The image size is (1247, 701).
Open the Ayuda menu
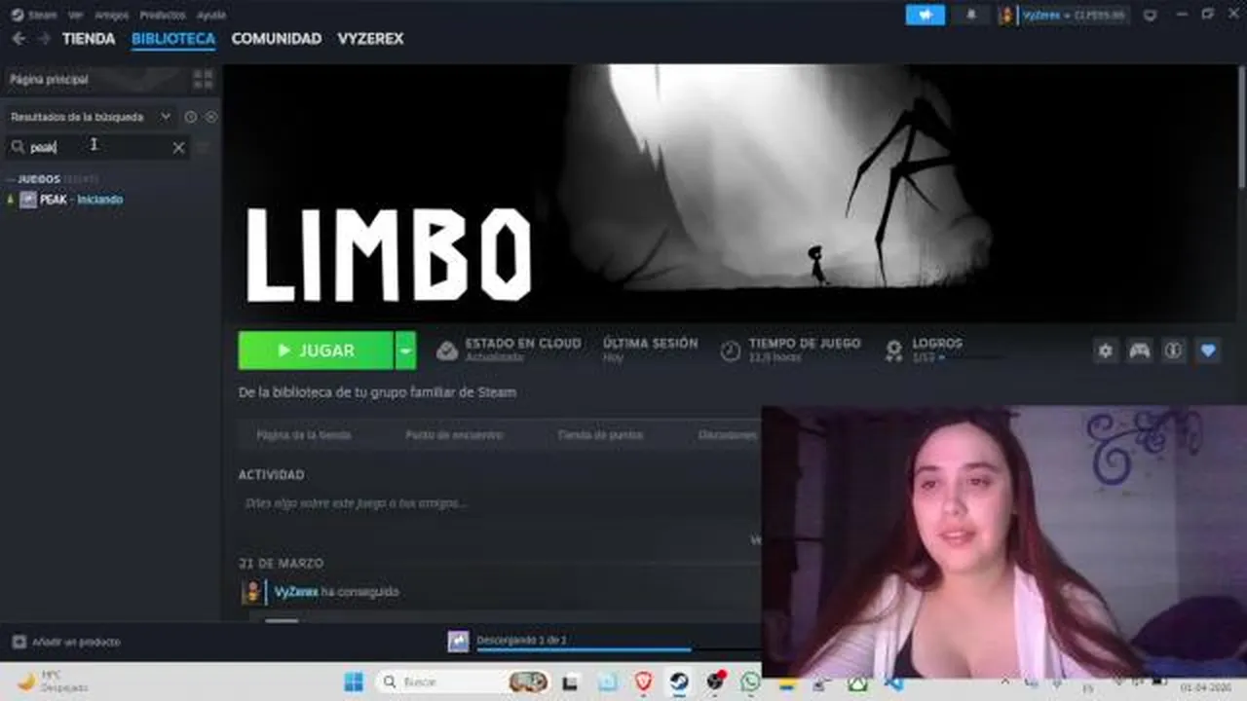210,15
